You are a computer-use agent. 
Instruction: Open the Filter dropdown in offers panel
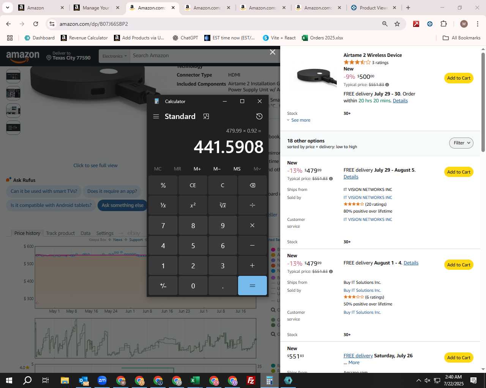(461, 143)
